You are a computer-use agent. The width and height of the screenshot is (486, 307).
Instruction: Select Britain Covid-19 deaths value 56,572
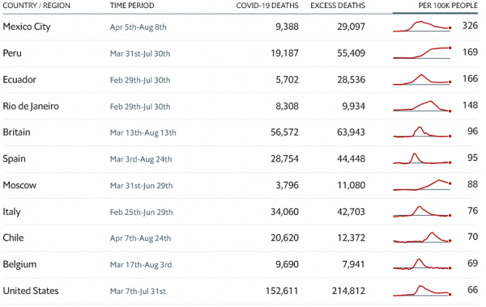[284, 132]
